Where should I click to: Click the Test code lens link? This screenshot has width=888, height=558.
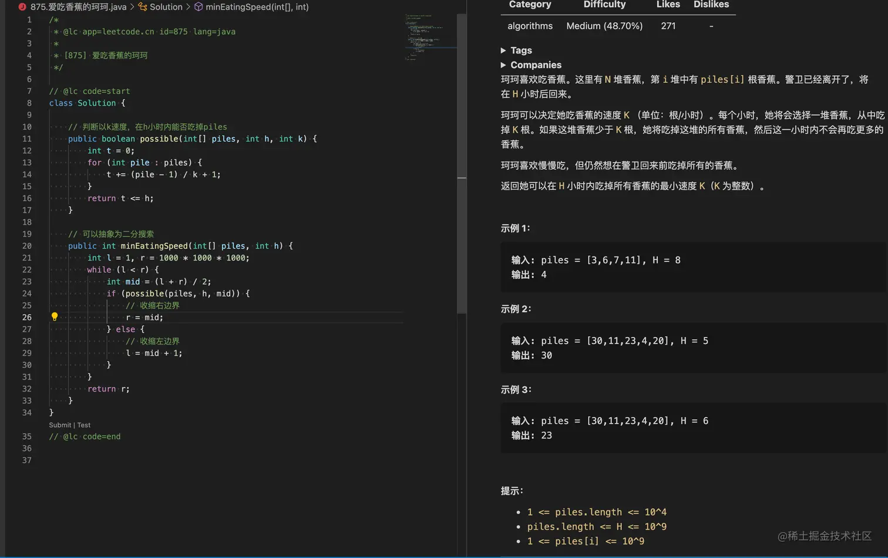point(84,425)
